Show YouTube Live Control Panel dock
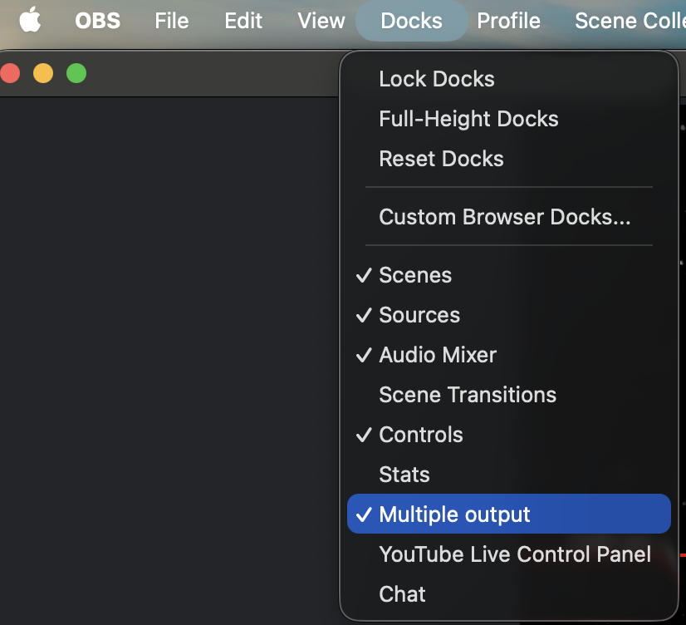The width and height of the screenshot is (686, 625). 515,554
